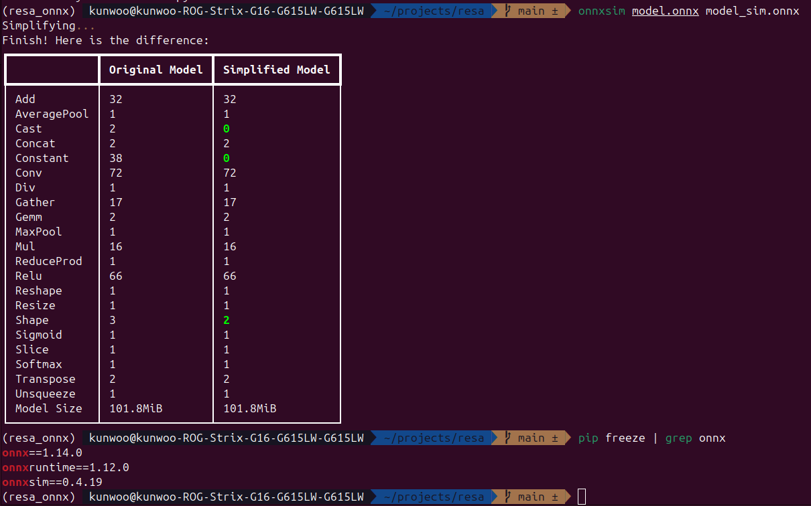
Task: Click the green 2 in the Shape row
Action: (227, 320)
